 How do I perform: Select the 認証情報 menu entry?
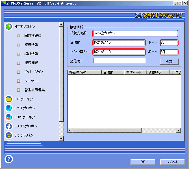(x=31, y=54)
